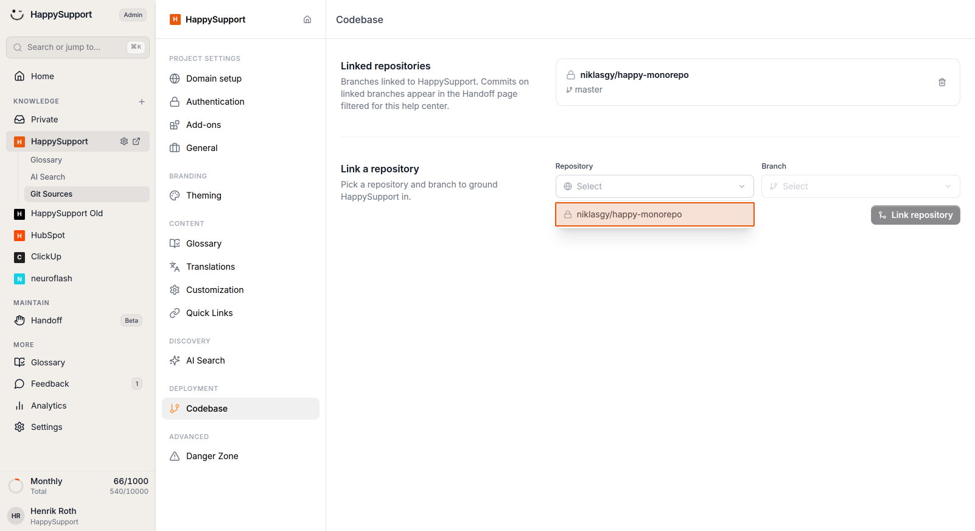Add new knowledge with the plus icon
The height and width of the screenshot is (531, 975).
tap(142, 102)
